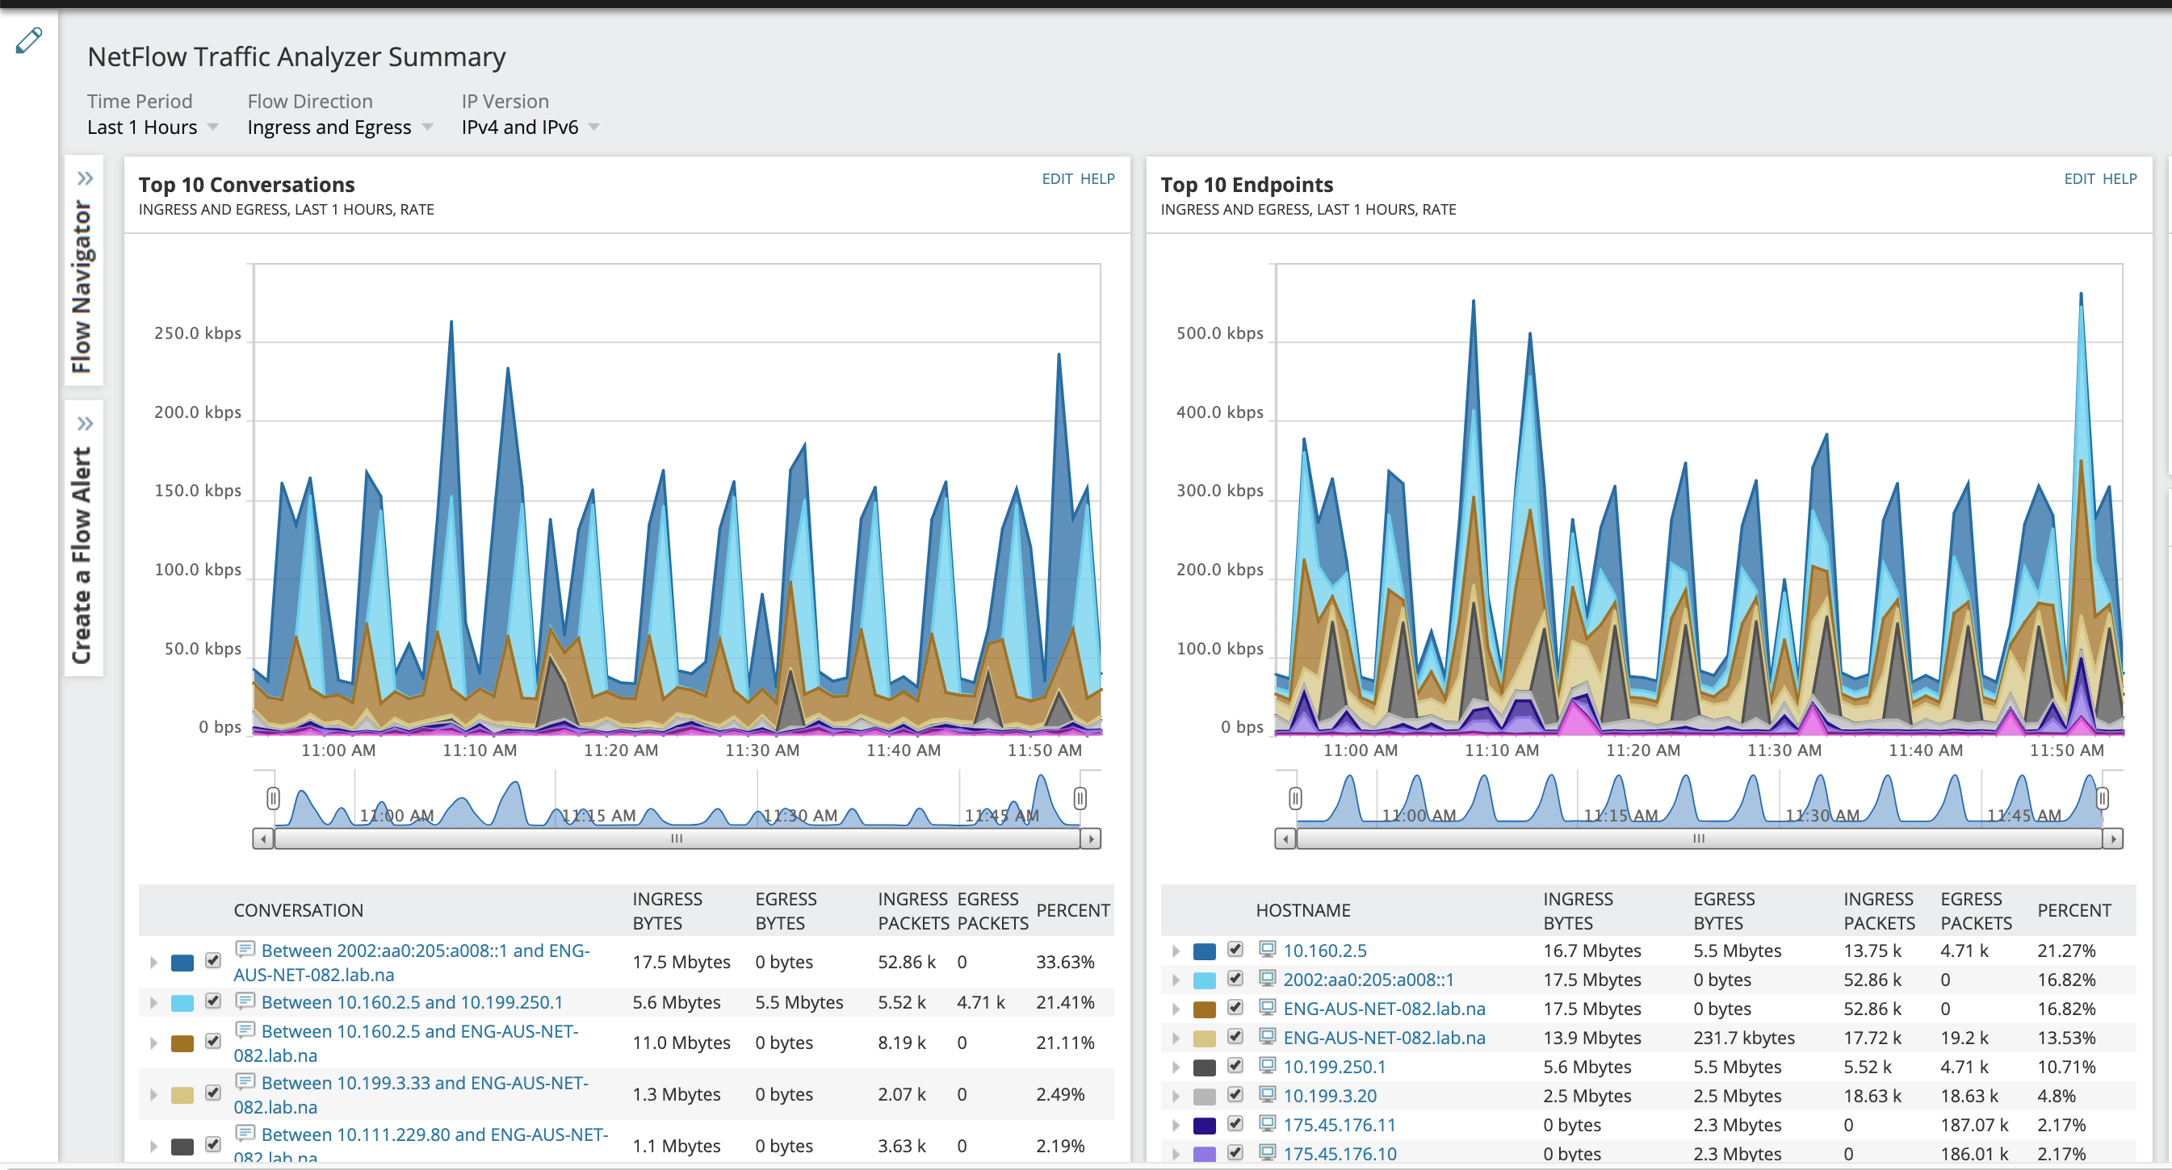Expand the Flow Navigator double-chevron icon
Screen dimensions: 2172x1170
tap(85, 178)
